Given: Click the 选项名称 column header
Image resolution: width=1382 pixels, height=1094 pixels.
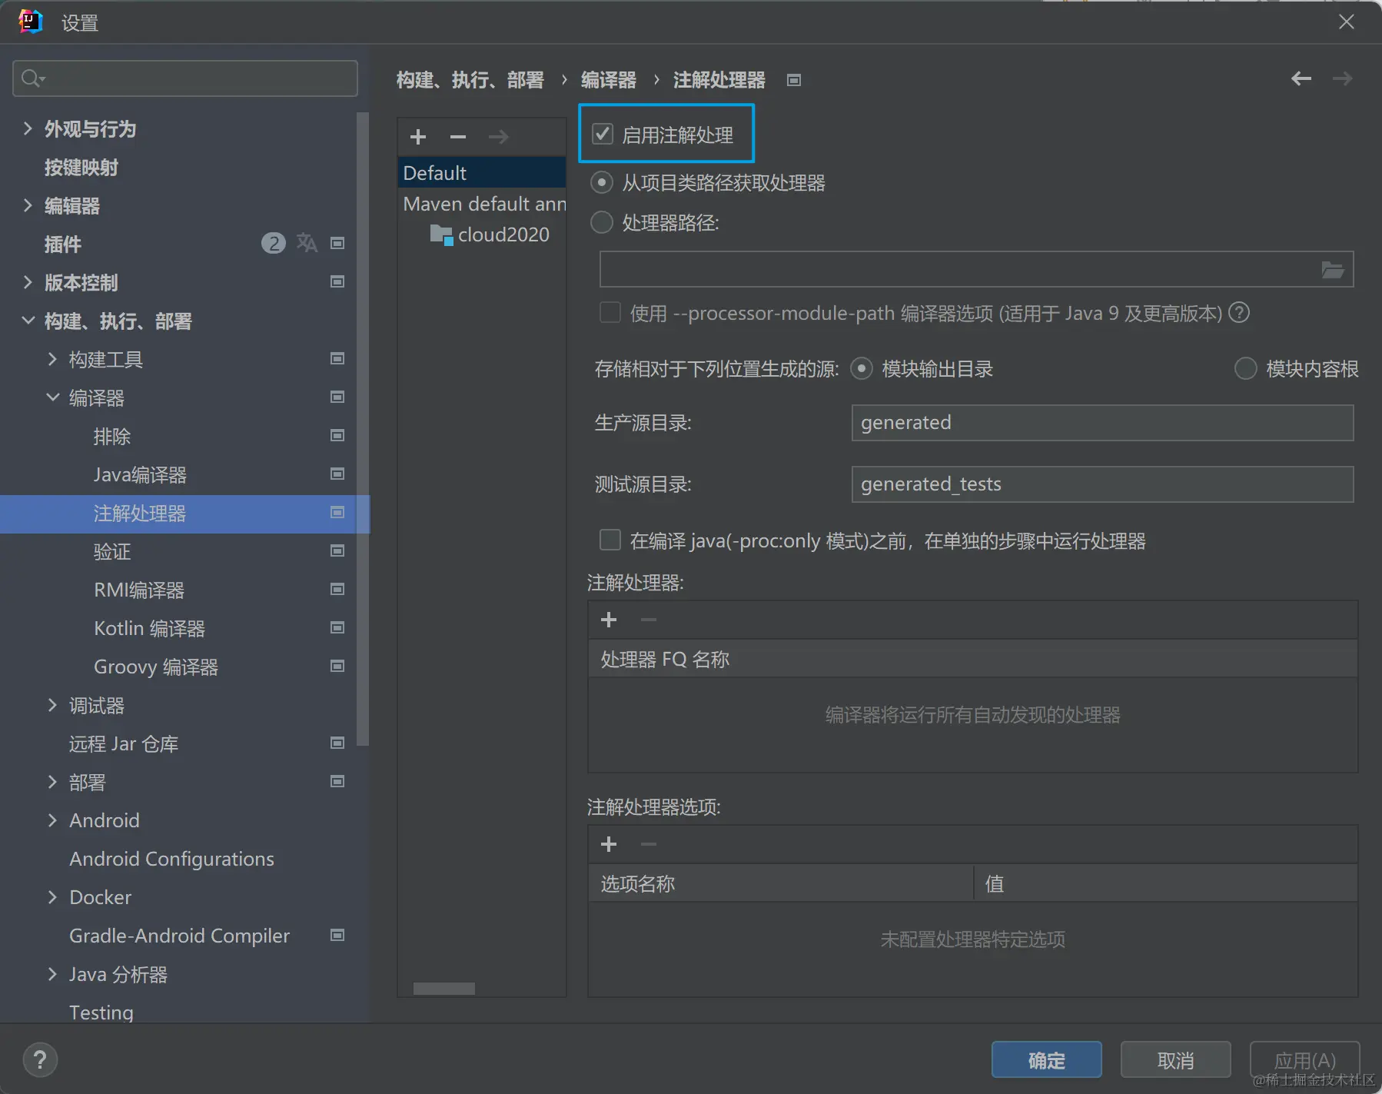Looking at the screenshot, I should pyautogui.click(x=781, y=883).
